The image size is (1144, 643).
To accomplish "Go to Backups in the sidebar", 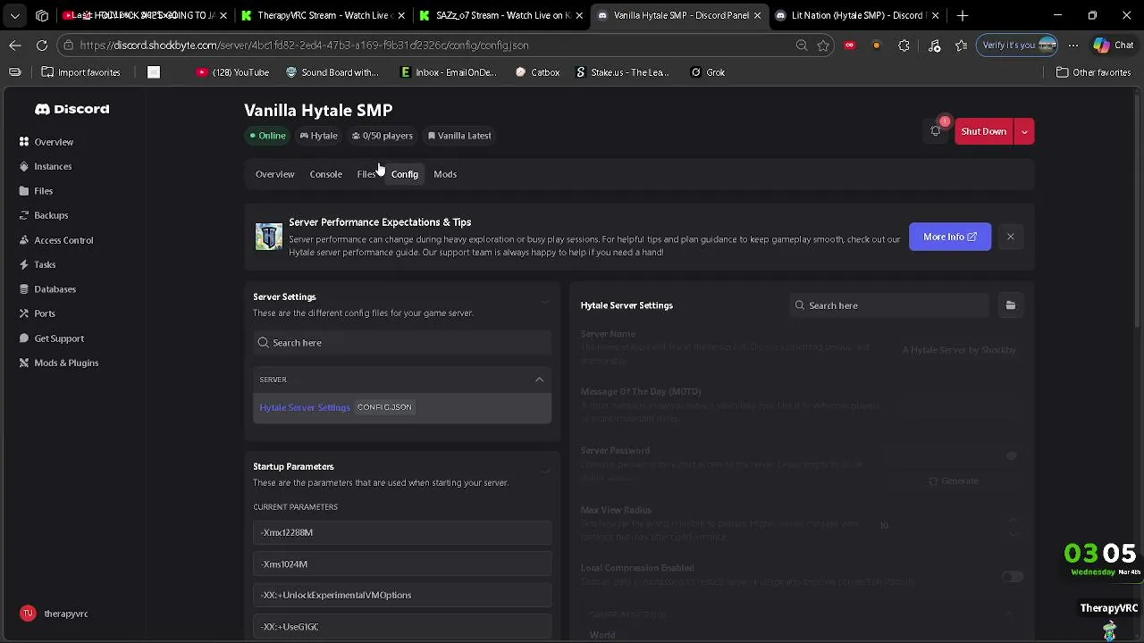I will (x=51, y=215).
